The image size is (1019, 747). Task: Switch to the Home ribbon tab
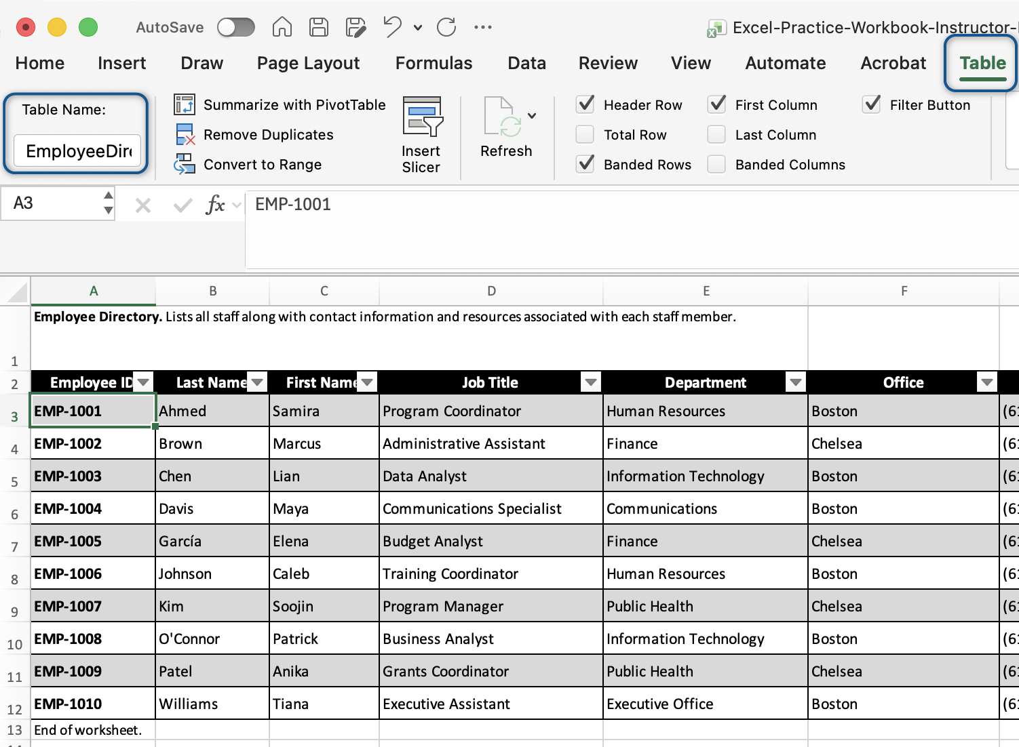(x=40, y=63)
